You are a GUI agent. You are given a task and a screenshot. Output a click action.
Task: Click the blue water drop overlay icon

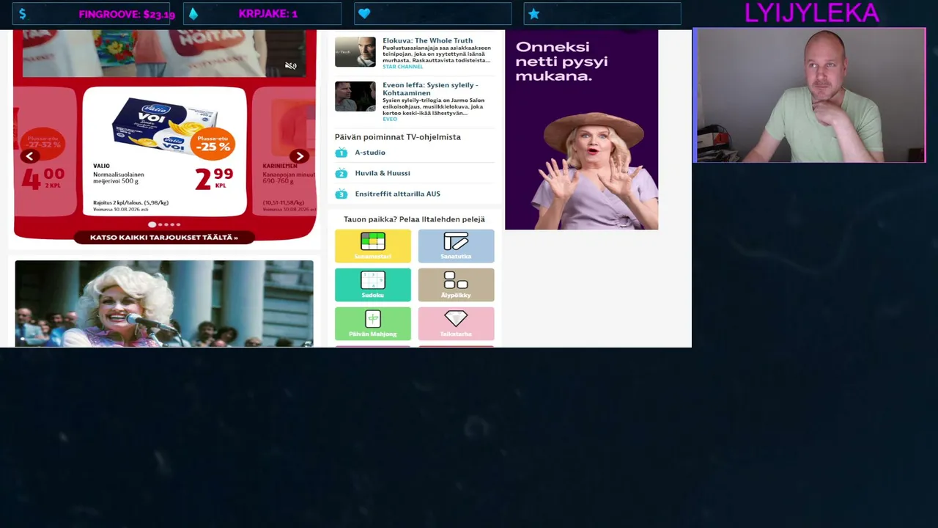coord(193,14)
